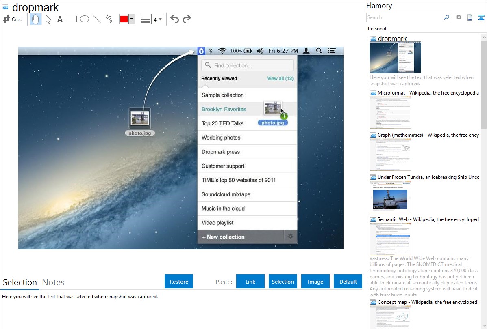Select the Crop tool

13,19
